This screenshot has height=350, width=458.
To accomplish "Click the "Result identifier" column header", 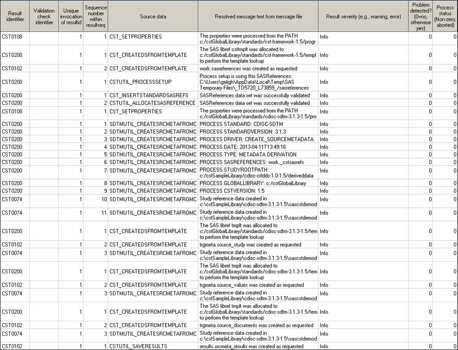I will pos(14,15).
